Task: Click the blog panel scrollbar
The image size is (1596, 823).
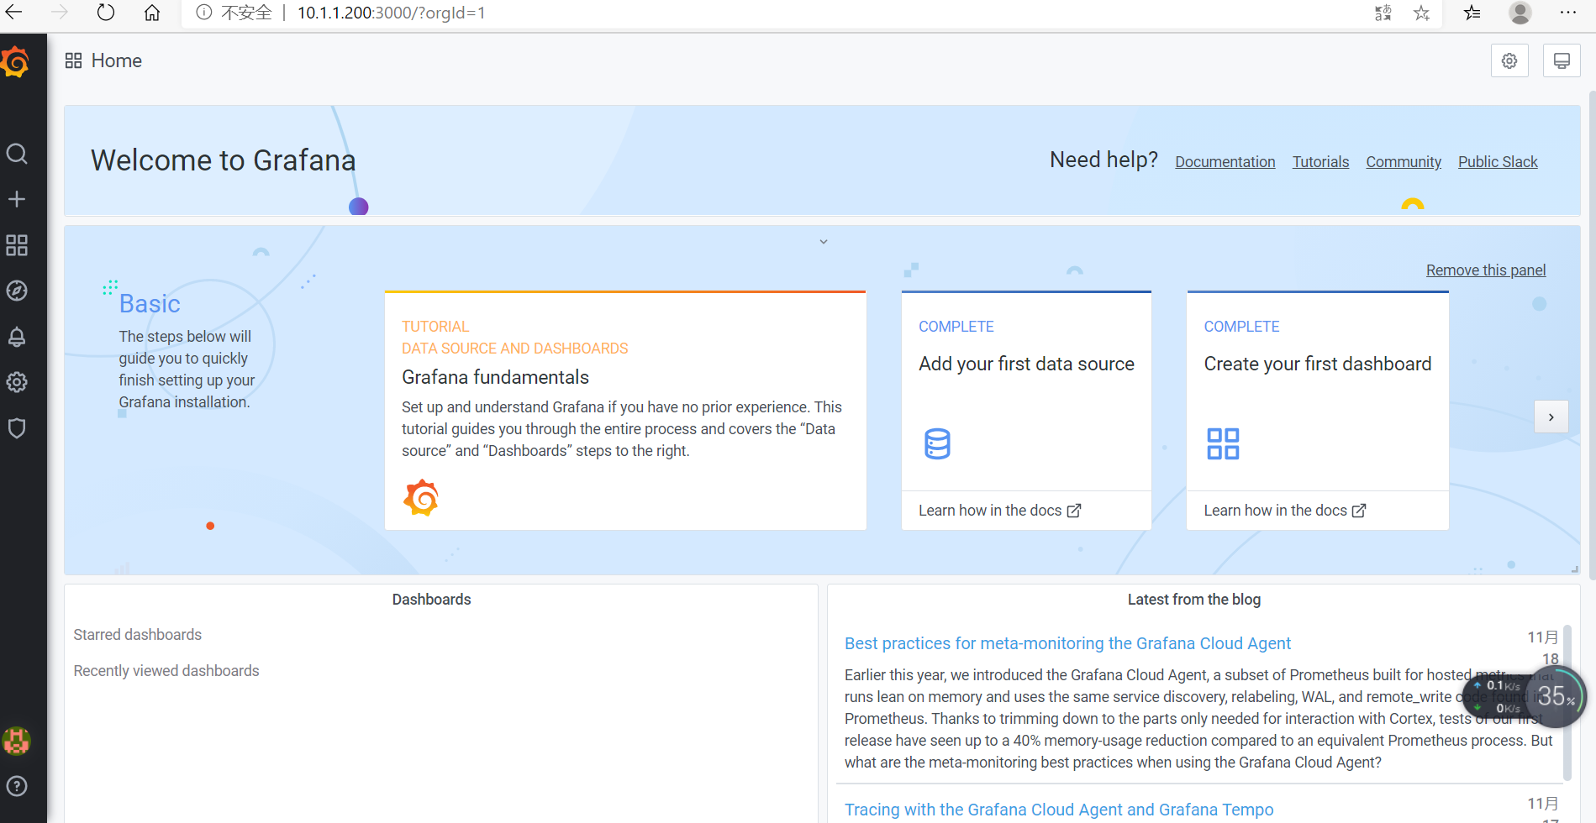Action: [1567, 701]
